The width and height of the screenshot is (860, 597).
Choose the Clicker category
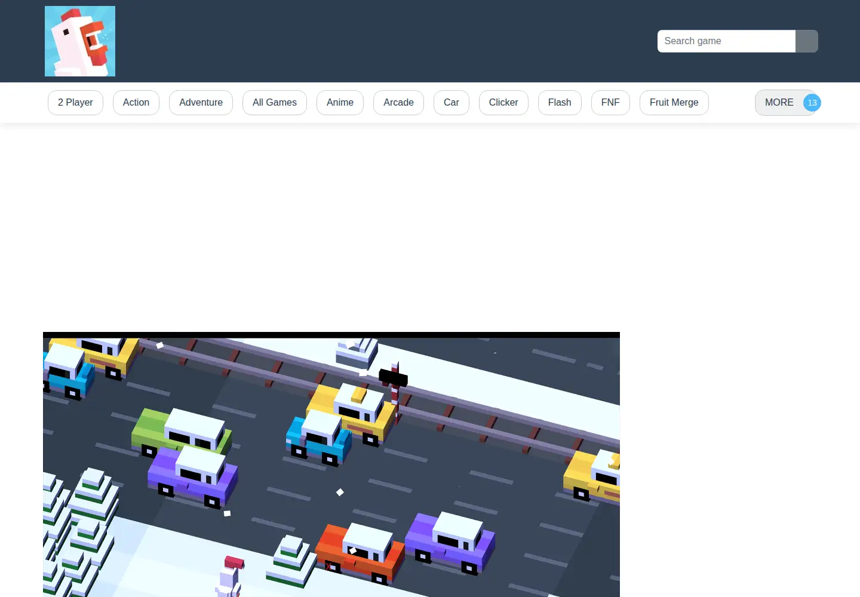tap(503, 103)
